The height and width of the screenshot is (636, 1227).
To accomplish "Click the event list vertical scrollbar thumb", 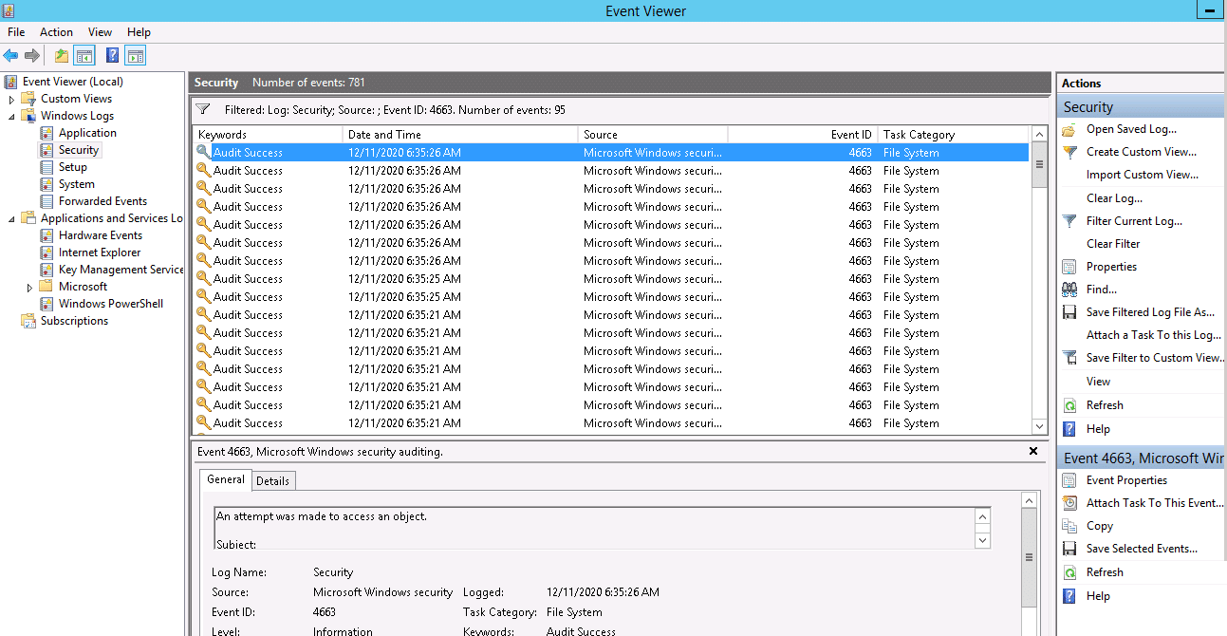I will pos(1039,164).
